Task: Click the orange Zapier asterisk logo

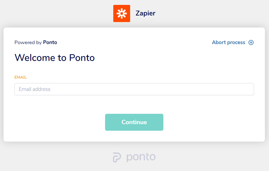Action: [x=121, y=13]
